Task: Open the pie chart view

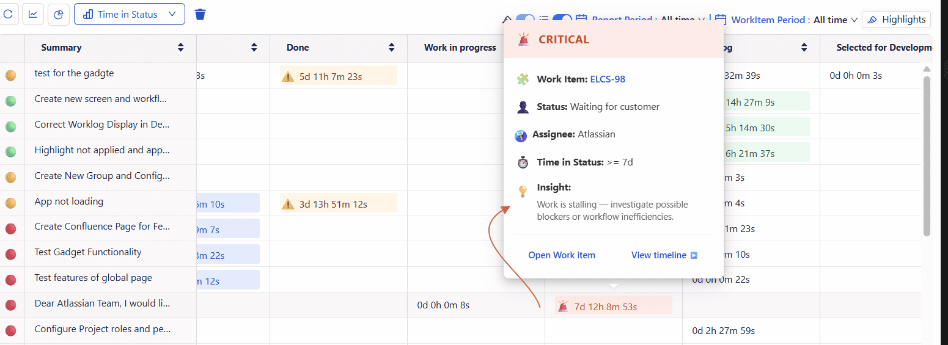Action: pyautogui.click(x=59, y=14)
